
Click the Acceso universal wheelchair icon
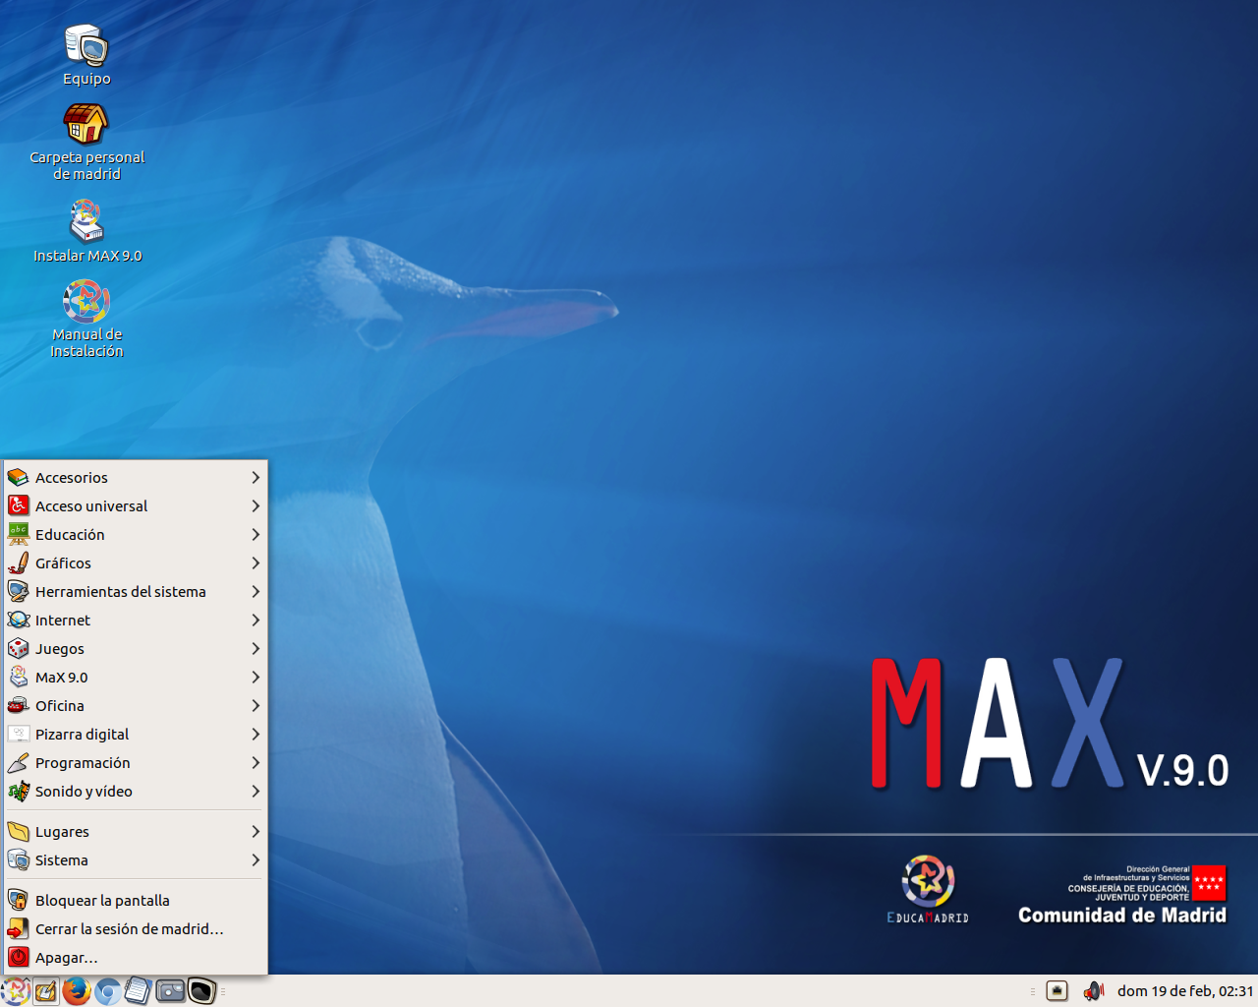coord(19,505)
